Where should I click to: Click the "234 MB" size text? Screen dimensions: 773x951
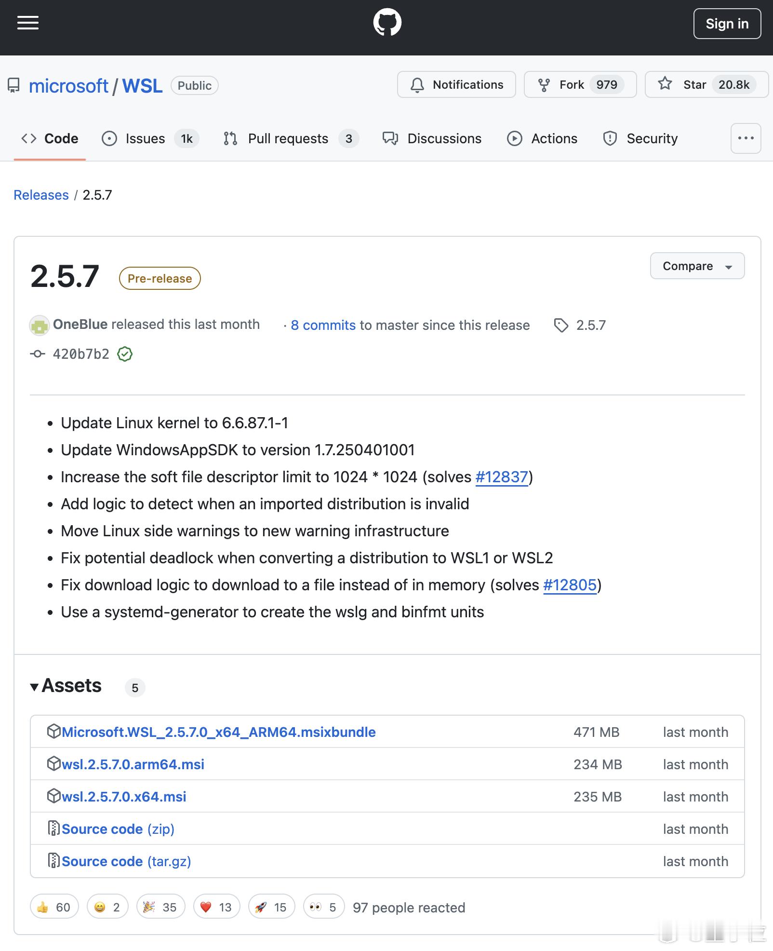point(598,764)
